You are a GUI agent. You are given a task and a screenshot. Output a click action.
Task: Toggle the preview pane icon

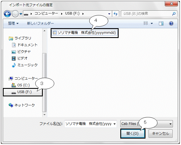[161, 23]
